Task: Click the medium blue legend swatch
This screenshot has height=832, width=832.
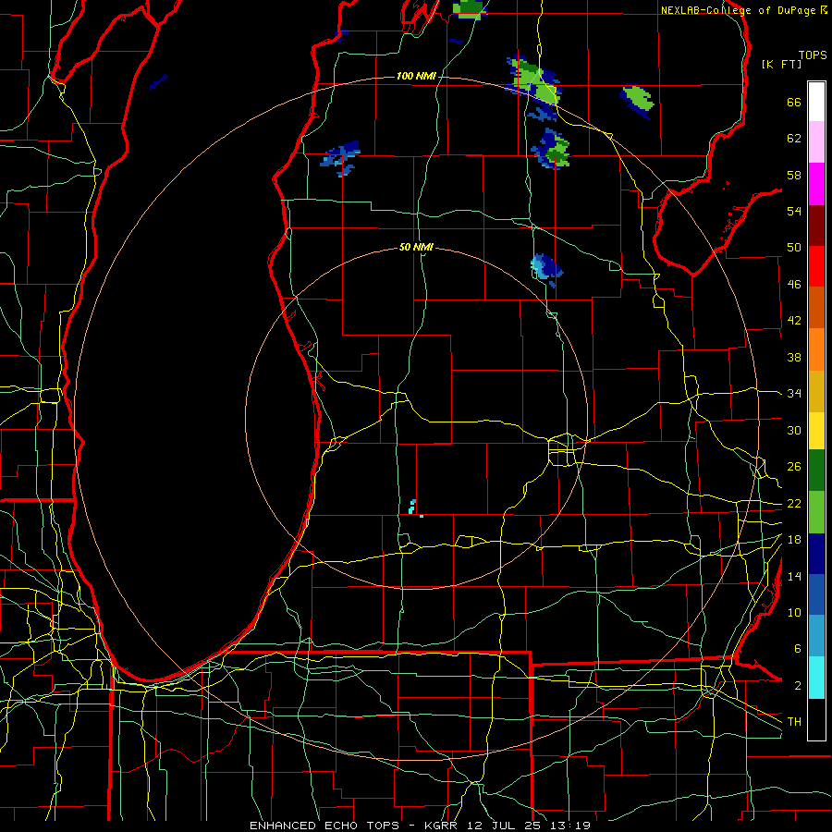Action: (x=816, y=594)
